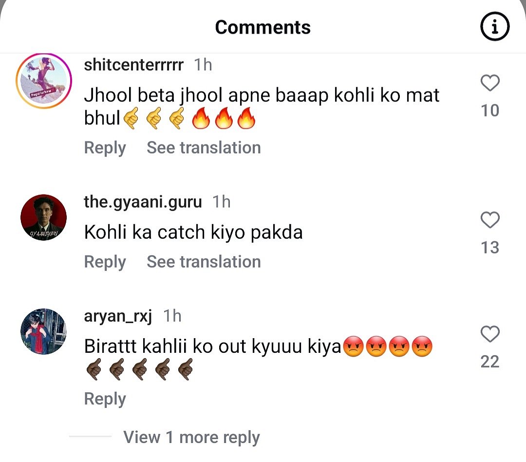Tap the aryan_rxj username
Screen dimensions: 526x462
click(x=118, y=316)
